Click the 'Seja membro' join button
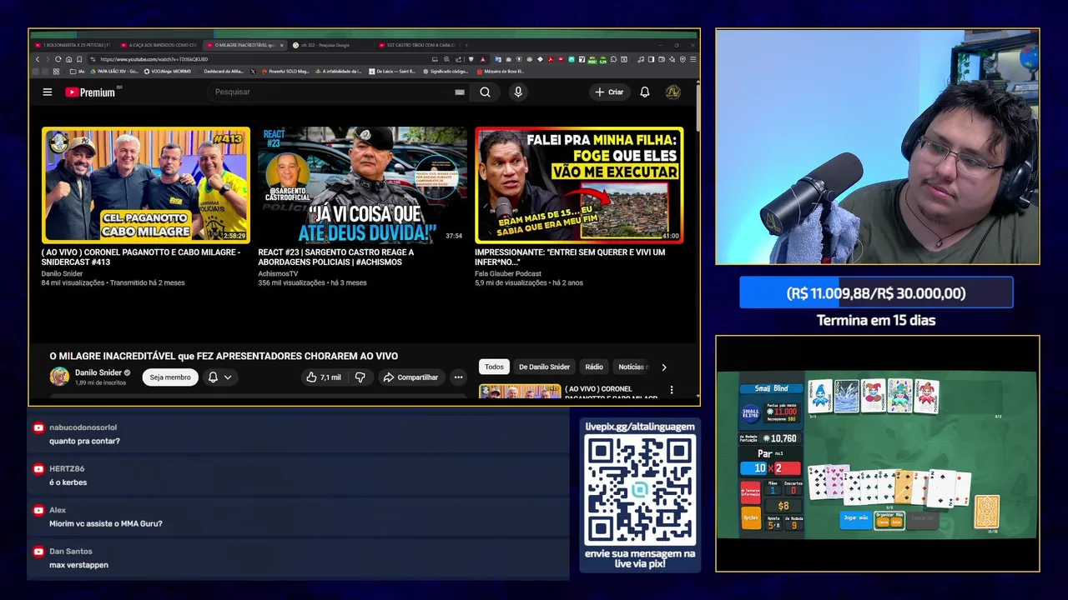The width and height of the screenshot is (1068, 600). 170,377
